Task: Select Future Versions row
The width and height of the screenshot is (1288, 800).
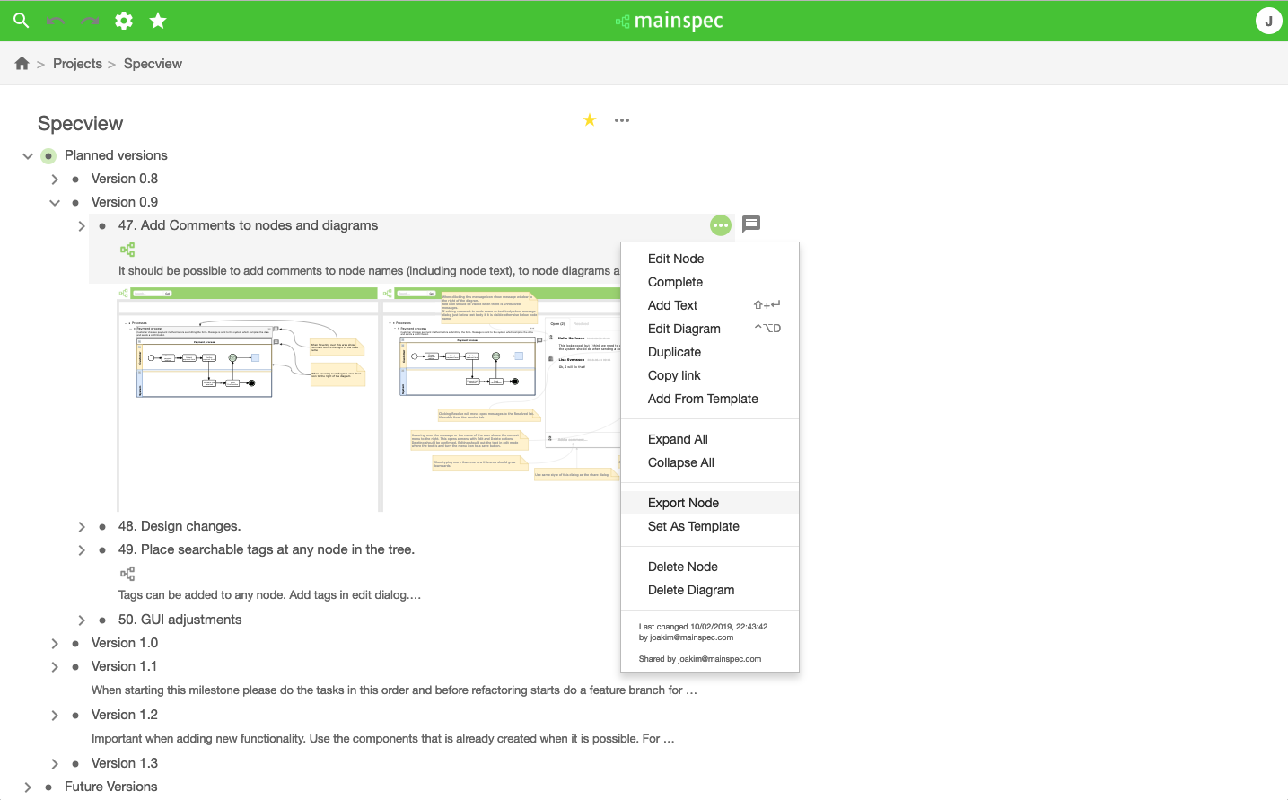Action: coord(110,787)
